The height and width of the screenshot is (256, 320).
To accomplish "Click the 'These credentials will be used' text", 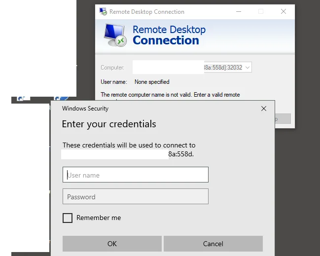I will point(129,145).
